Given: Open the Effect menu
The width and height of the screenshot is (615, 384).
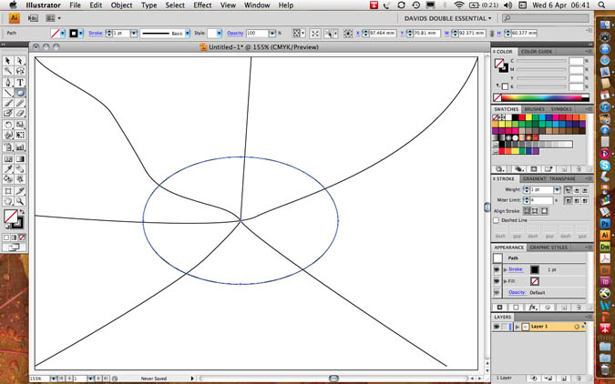Looking at the screenshot, I should coord(202,5).
